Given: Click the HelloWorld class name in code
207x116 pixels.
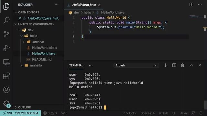Looking at the screenshot, I should coord(116,17).
